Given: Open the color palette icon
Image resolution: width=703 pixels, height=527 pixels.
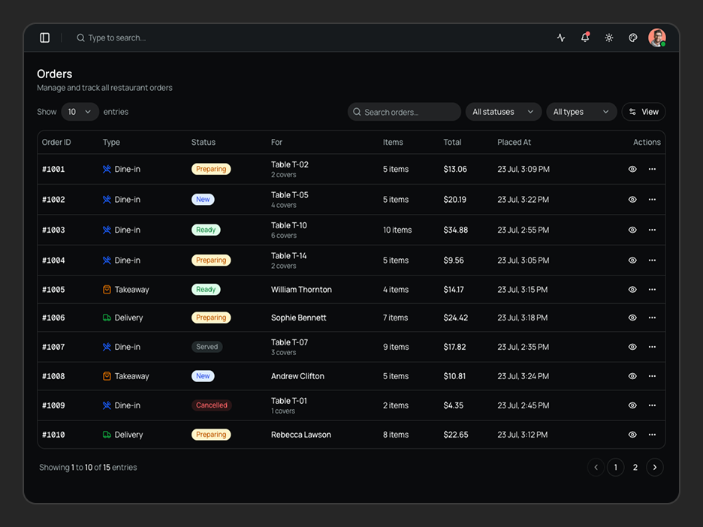Looking at the screenshot, I should point(632,38).
